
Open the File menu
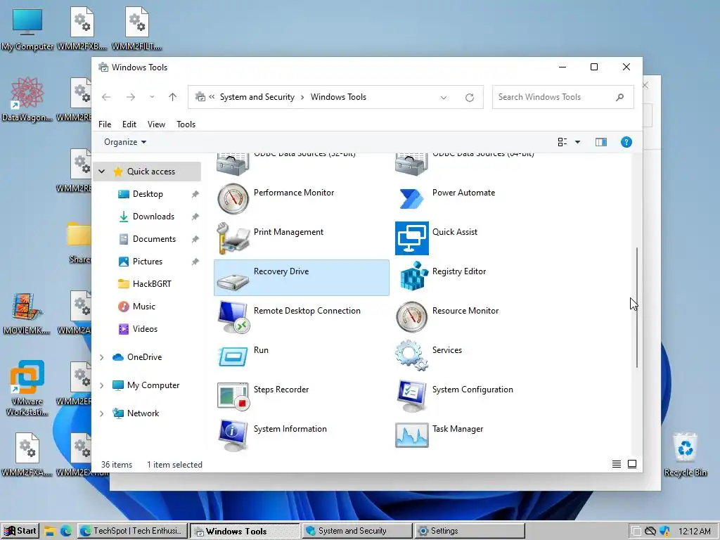coord(105,124)
